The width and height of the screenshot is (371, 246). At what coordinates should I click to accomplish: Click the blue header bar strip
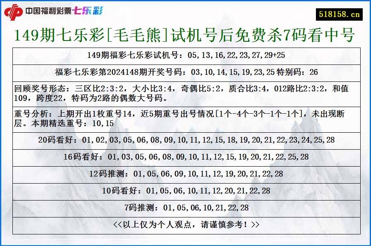(x=185, y=2)
